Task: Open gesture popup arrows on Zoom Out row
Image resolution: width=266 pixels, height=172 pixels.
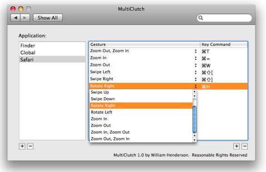Action: pos(196,65)
